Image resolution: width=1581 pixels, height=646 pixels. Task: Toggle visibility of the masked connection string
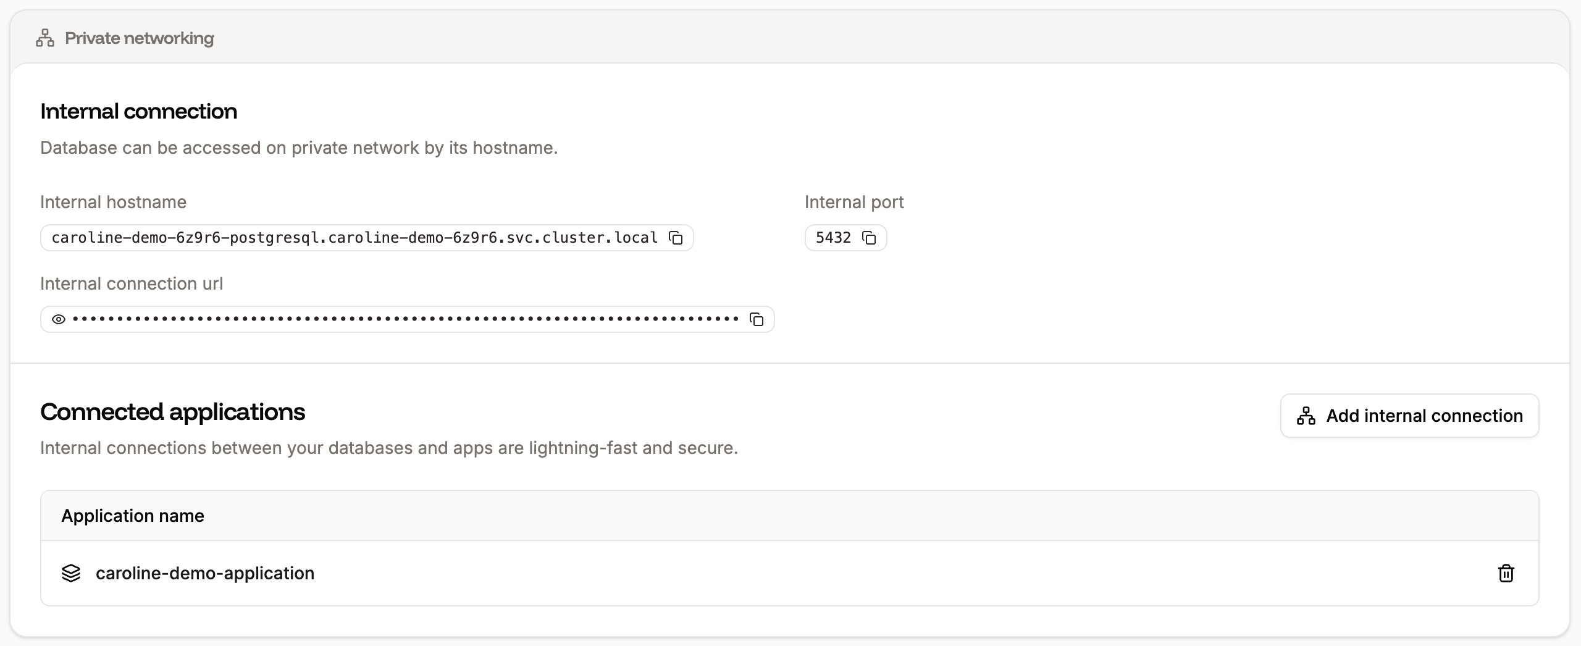pyautogui.click(x=59, y=319)
